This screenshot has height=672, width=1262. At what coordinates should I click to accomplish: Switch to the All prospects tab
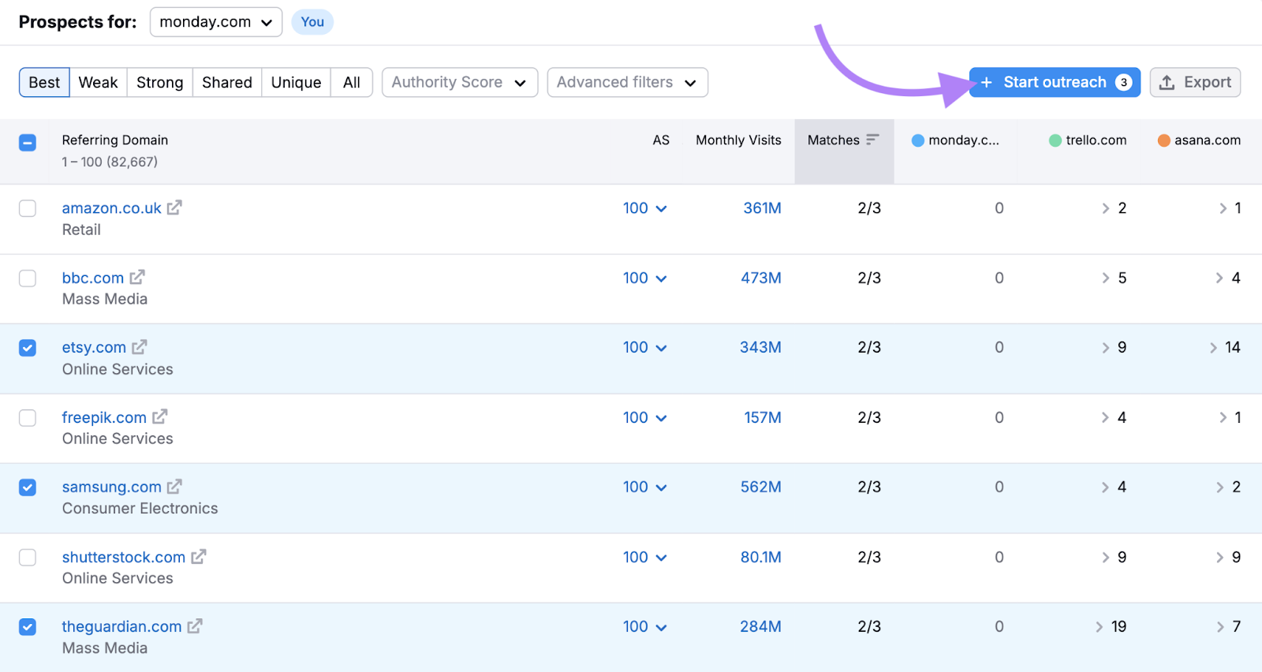(x=352, y=82)
